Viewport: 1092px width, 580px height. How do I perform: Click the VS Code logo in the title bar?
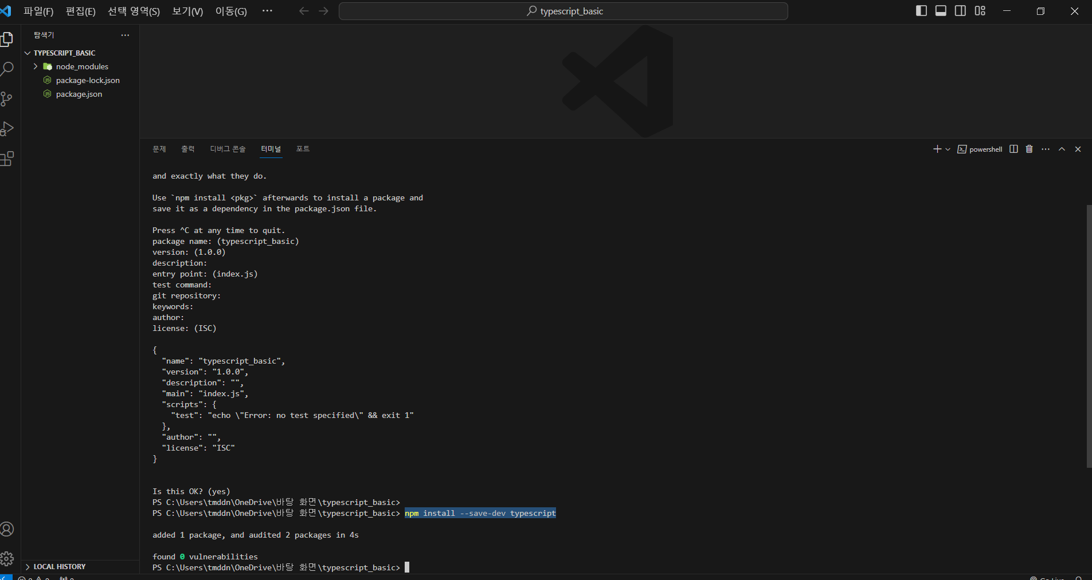tap(6, 11)
